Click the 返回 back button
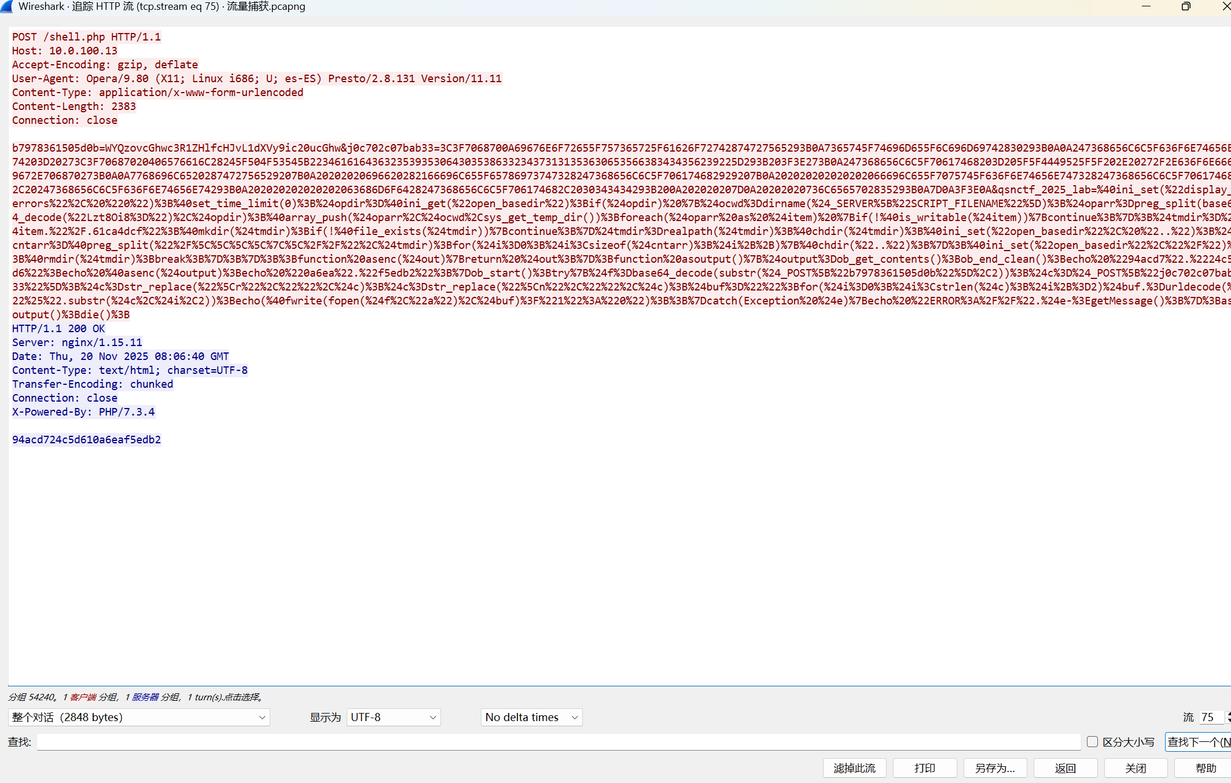The height and width of the screenshot is (783, 1231). pyautogui.click(x=1065, y=768)
